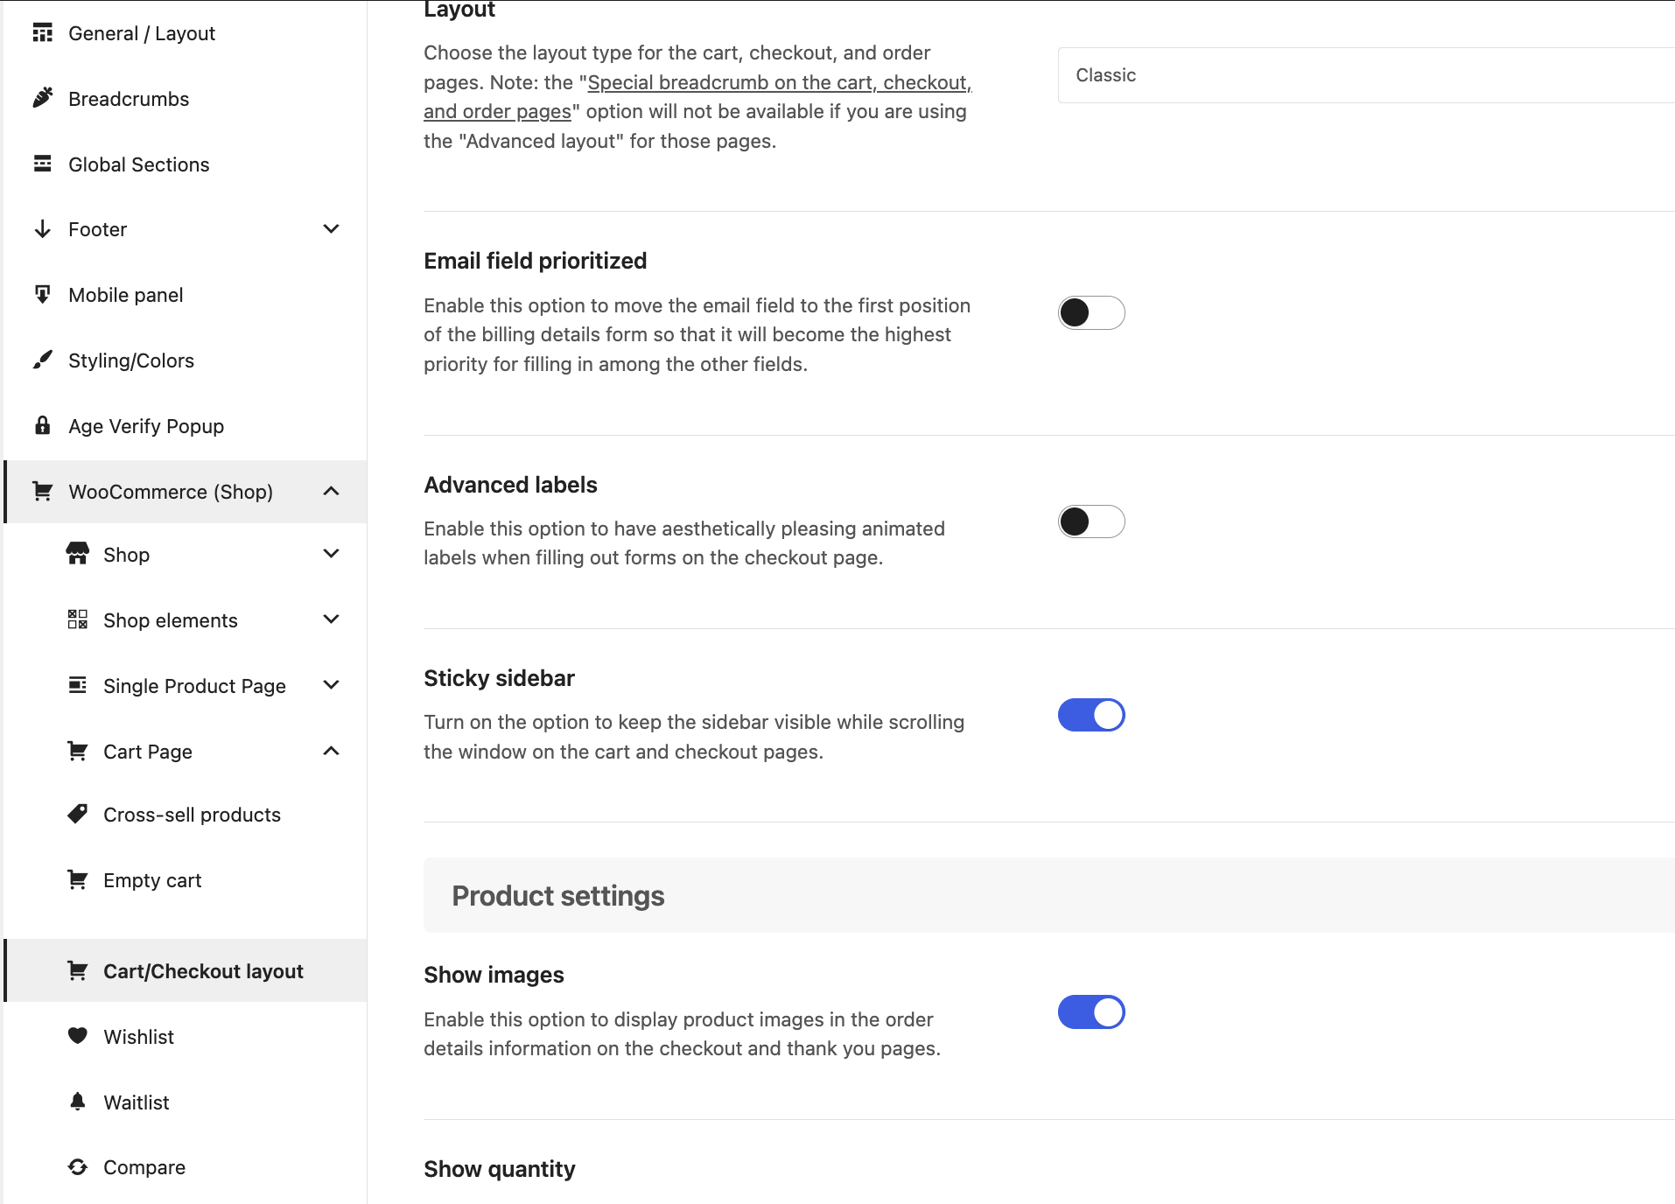The image size is (1675, 1204).
Task: Click the Styling/Colors brush icon
Action: 42,360
